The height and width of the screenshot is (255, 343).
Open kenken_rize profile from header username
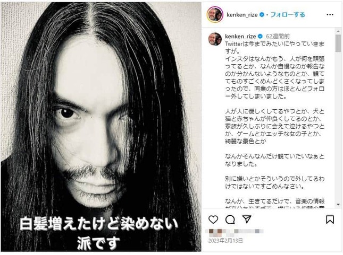click(242, 15)
